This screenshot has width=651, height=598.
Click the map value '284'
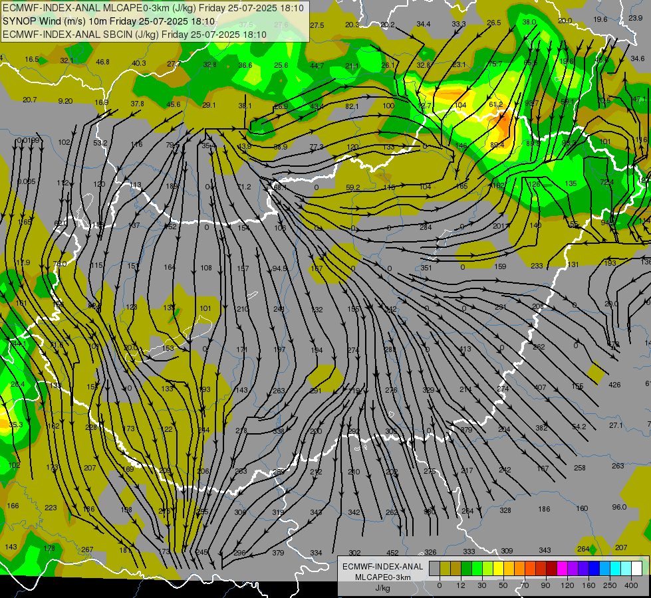426,227
